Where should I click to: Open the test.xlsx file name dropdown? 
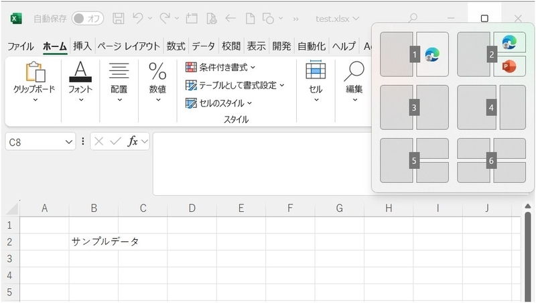(337, 19)
